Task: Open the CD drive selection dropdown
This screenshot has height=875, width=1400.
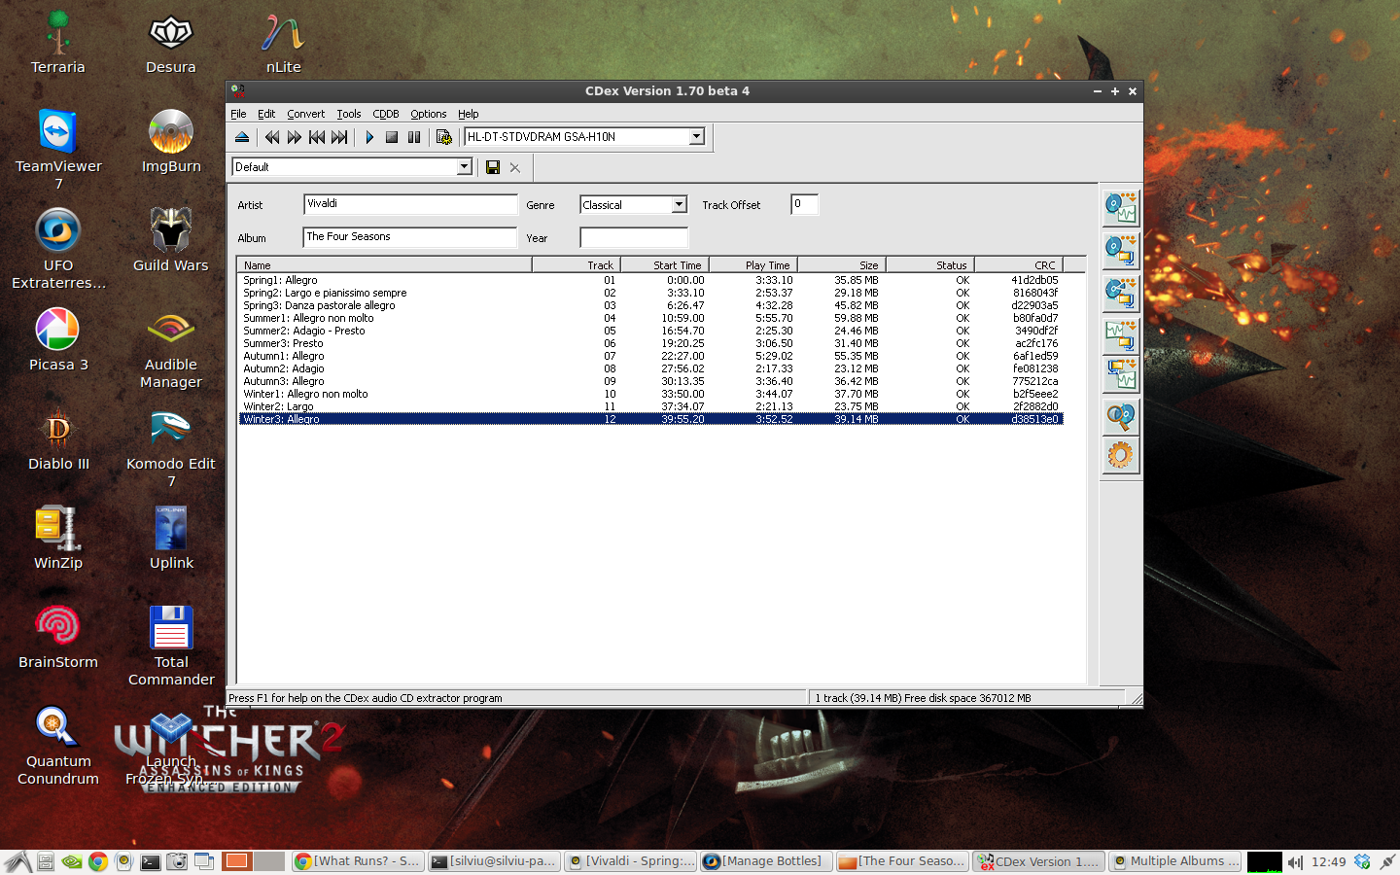Action: [x=696, y=136]
